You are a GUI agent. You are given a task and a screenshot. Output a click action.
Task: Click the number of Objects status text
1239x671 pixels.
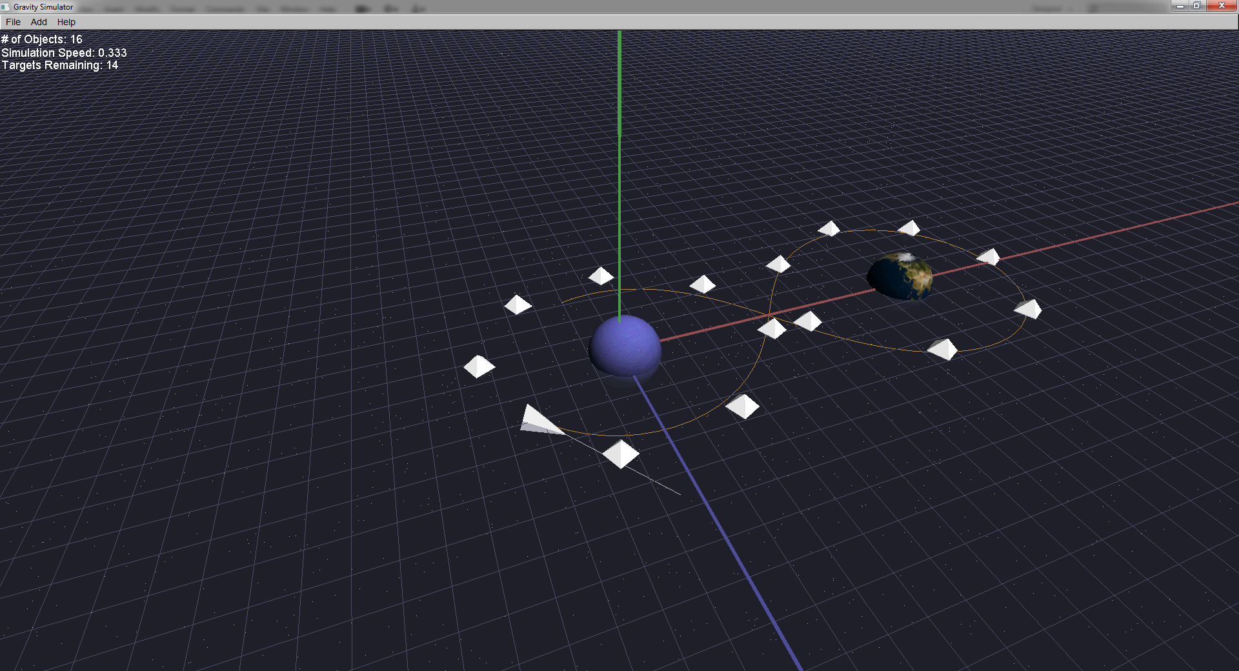point(42,39)
